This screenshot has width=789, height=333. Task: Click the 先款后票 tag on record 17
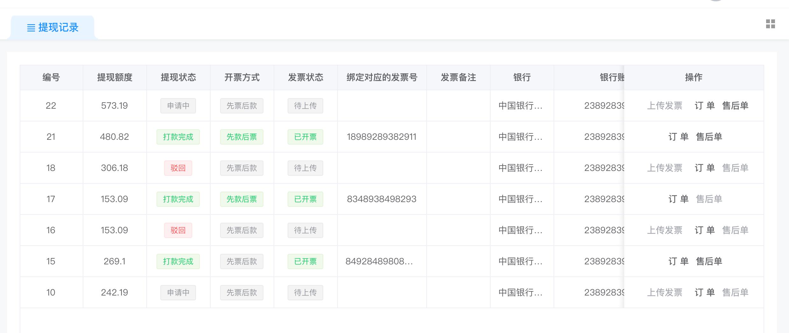[x=242, y=199]
